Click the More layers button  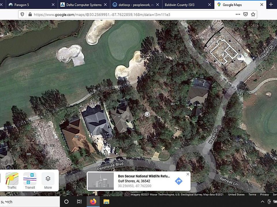[48, 181]
